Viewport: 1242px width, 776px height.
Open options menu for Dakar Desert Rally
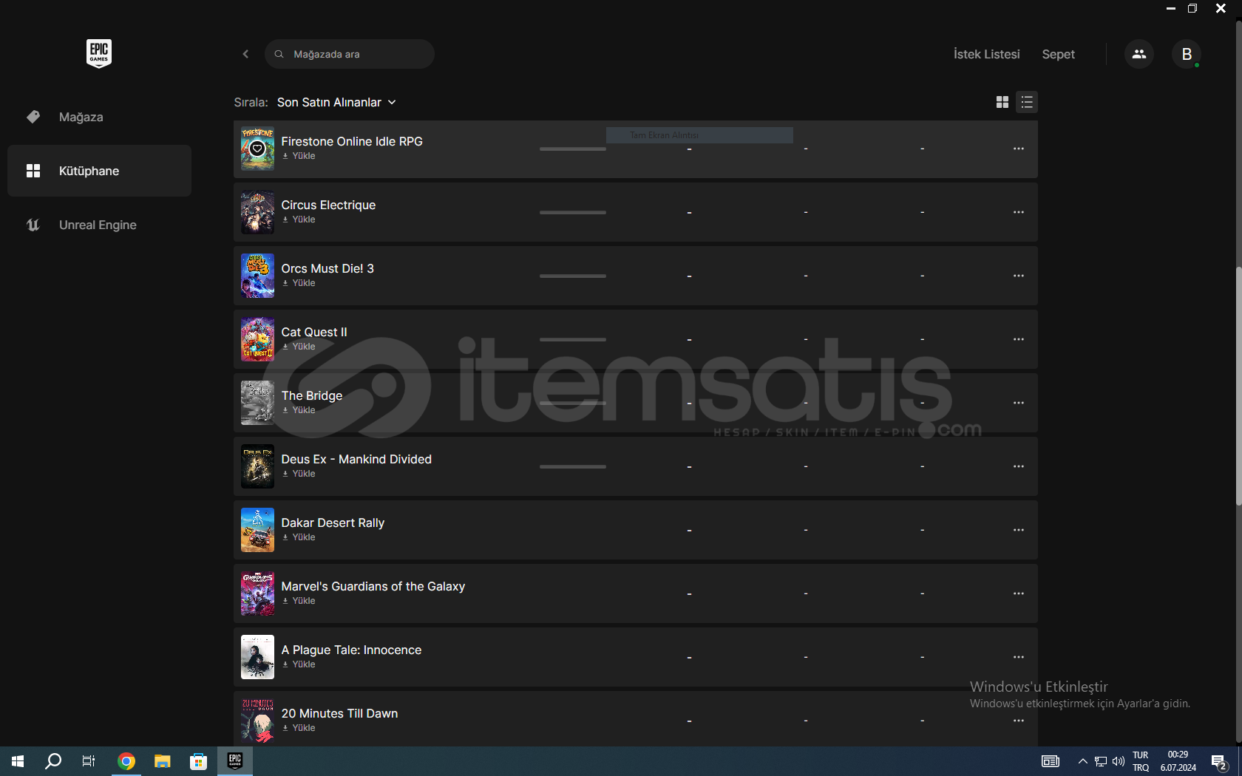[x=1018, y=530]
